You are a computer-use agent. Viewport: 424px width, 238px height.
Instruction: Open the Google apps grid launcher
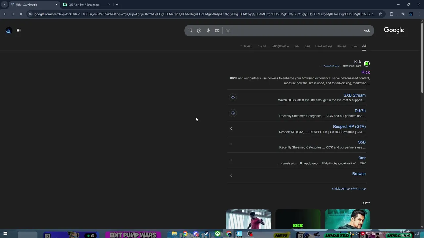click(x=19, y=30)
